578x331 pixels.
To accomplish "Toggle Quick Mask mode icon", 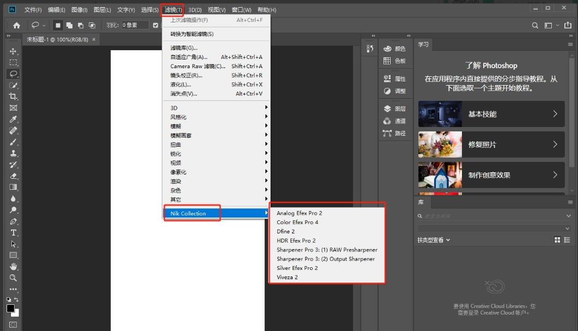I will click(13, 324).
